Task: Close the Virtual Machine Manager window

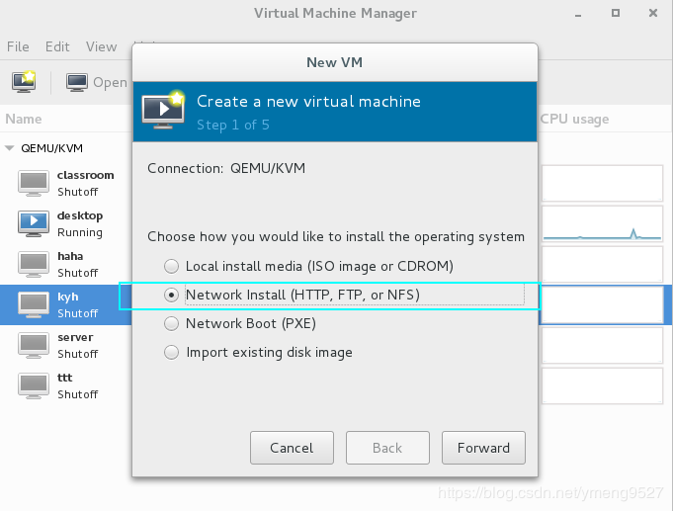Action: pyautogui.click(x=653, y=13)
